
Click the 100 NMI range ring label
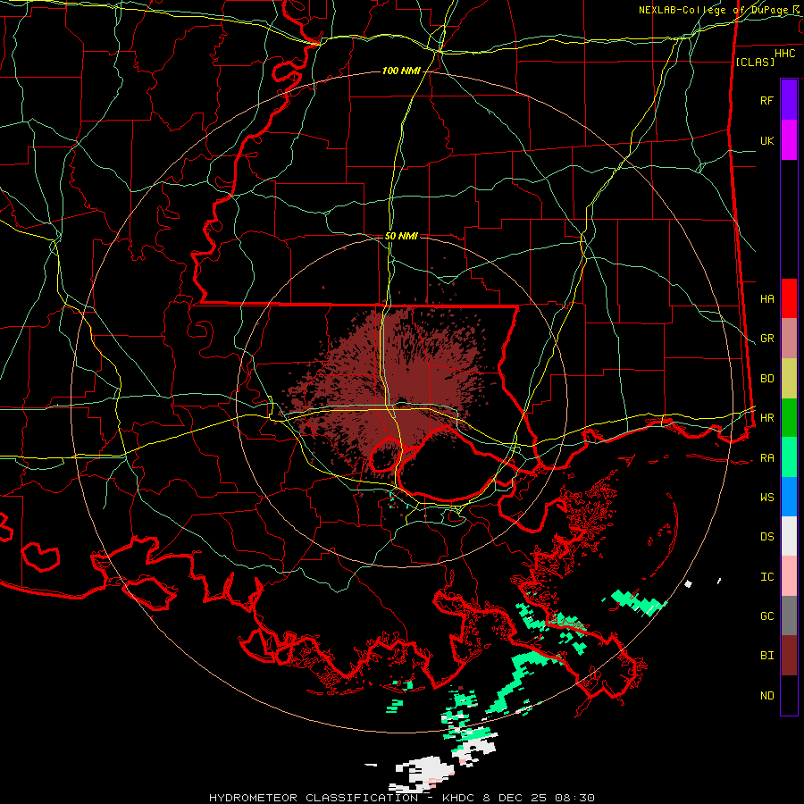tap(401, 71)
